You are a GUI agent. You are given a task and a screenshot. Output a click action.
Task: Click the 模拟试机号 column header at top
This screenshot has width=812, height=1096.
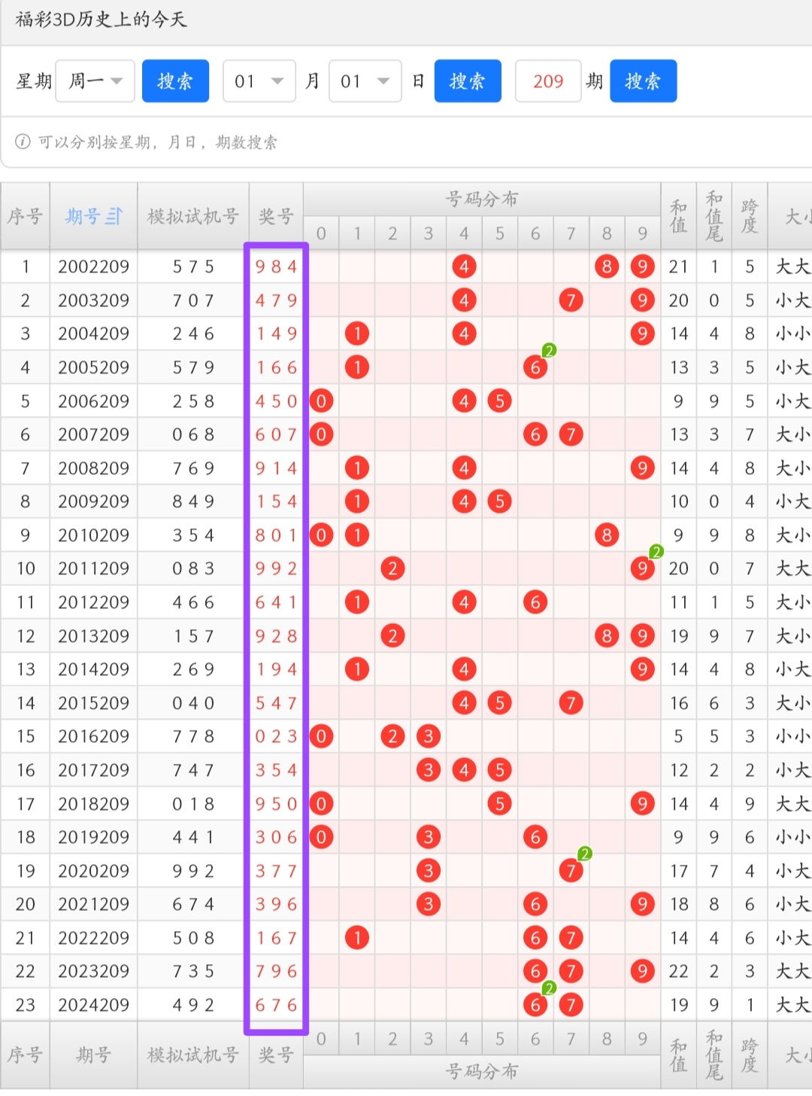pyautogui.click(x=193, y=217)
